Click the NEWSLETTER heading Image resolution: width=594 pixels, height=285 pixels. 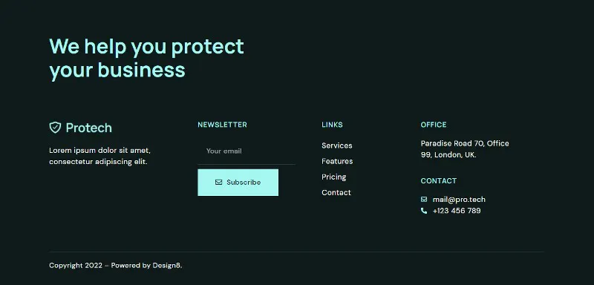tap(222, 125)
